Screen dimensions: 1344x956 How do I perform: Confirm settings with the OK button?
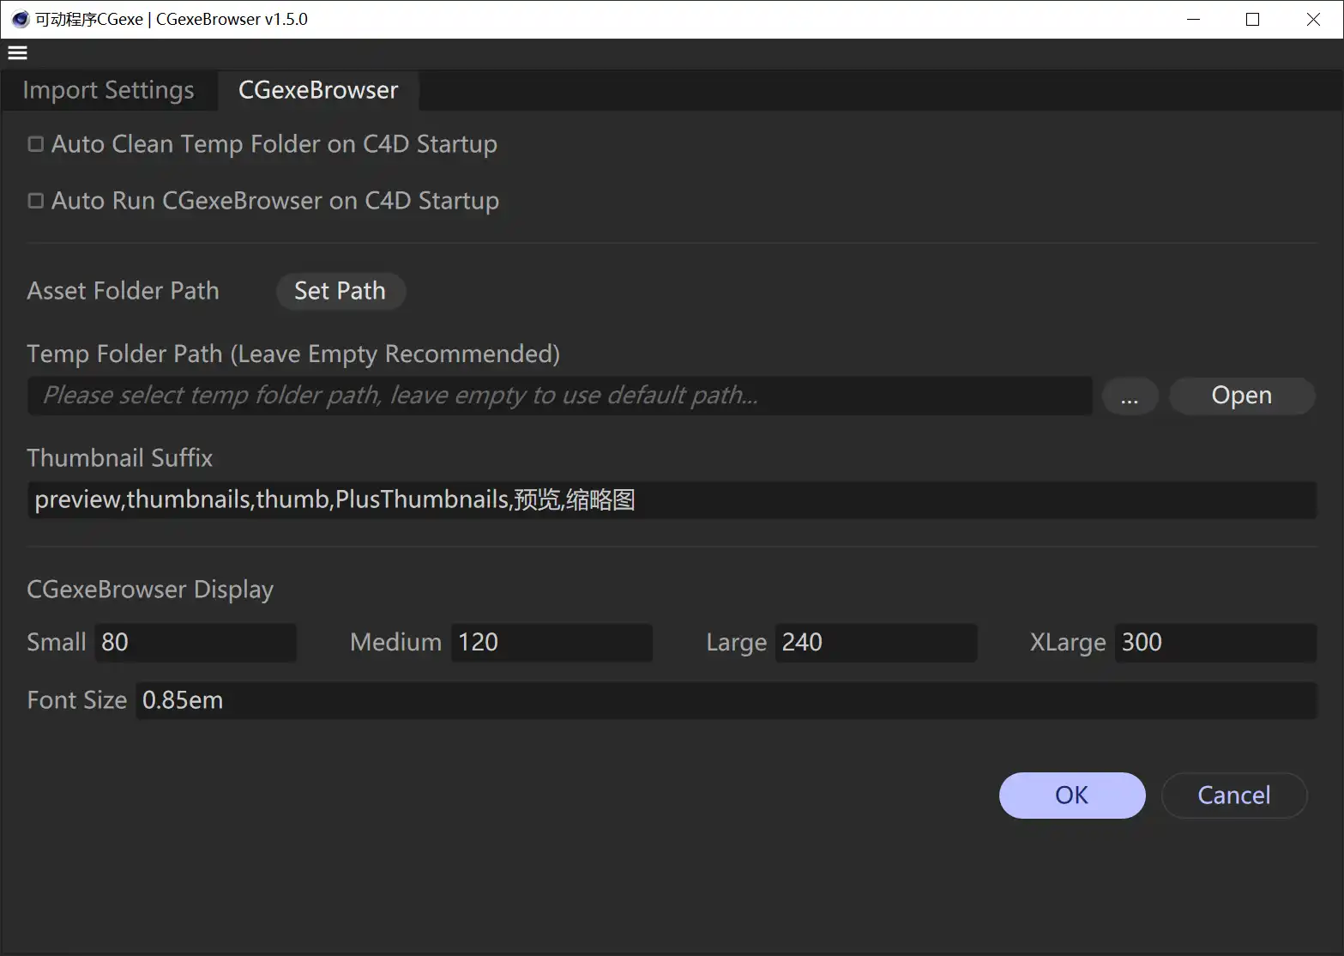click(x=1072, y=796)
